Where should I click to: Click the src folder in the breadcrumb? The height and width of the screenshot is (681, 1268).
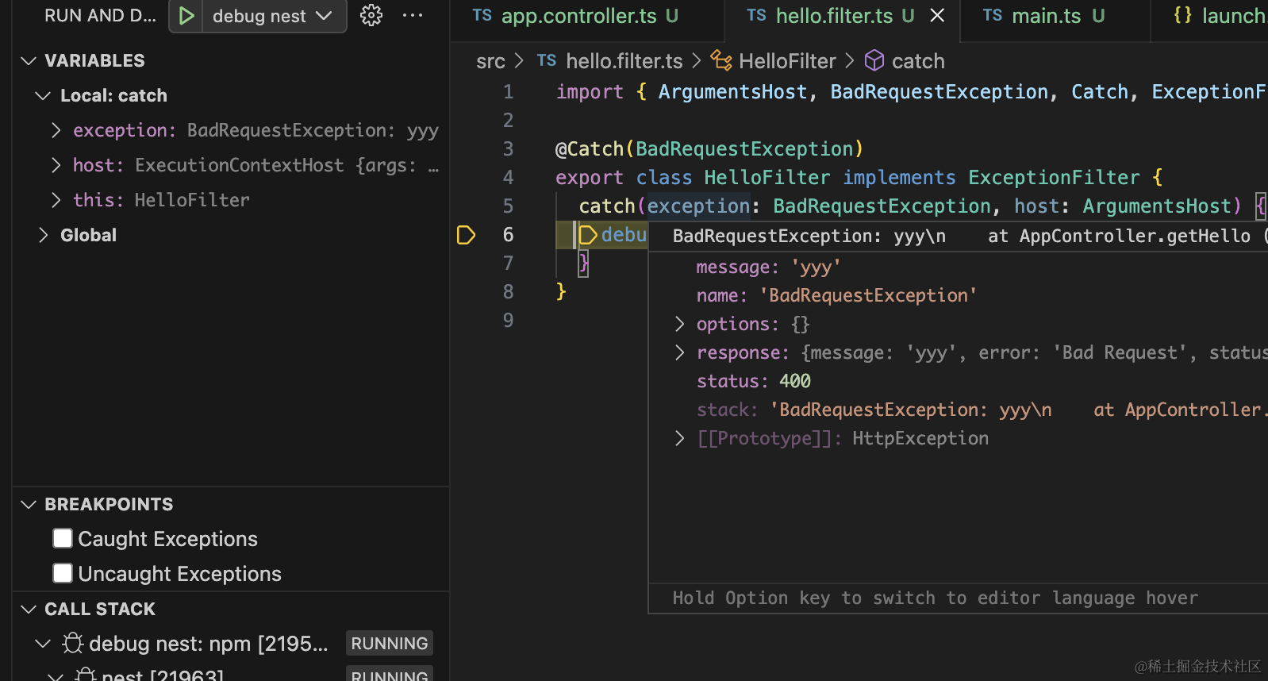pyautogui.click(x=490, y=61)
